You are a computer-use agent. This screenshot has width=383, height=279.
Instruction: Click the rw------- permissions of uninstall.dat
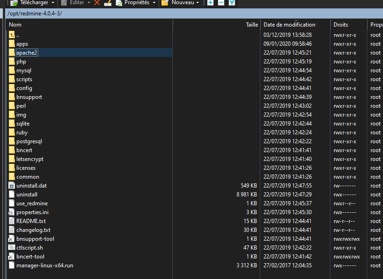pyautogui.click(x=345, y=186)
